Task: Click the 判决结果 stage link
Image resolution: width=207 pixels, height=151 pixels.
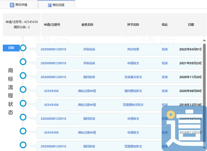Action: pyautogui.click(x=133, y=49)
